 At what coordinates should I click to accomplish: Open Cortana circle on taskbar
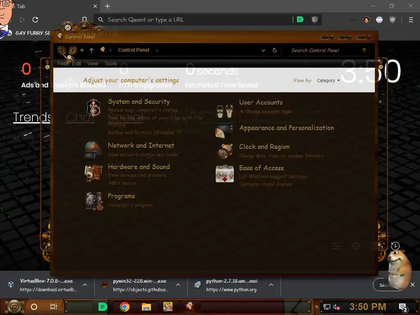[34, 307]
